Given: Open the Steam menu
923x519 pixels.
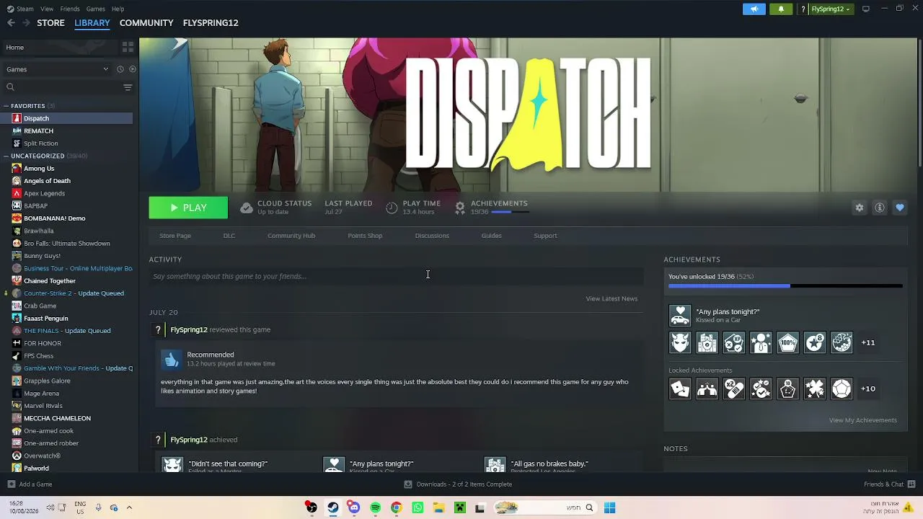Looking at the screenshot, I should tap(25, 9).
